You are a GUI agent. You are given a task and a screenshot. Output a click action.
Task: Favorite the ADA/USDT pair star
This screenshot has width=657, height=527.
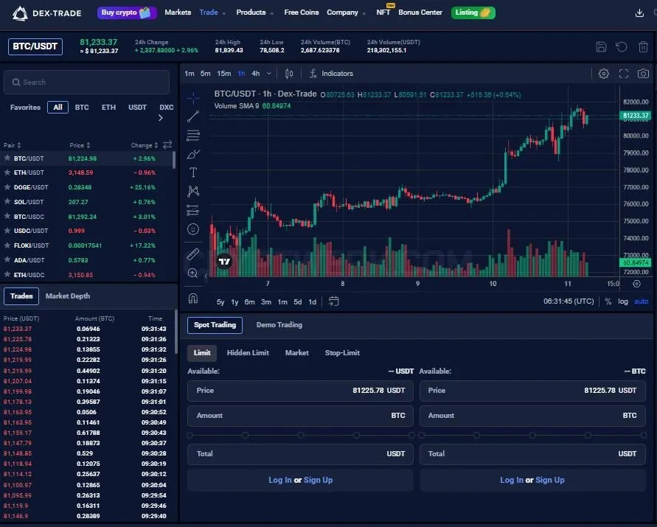click(7, 259)
